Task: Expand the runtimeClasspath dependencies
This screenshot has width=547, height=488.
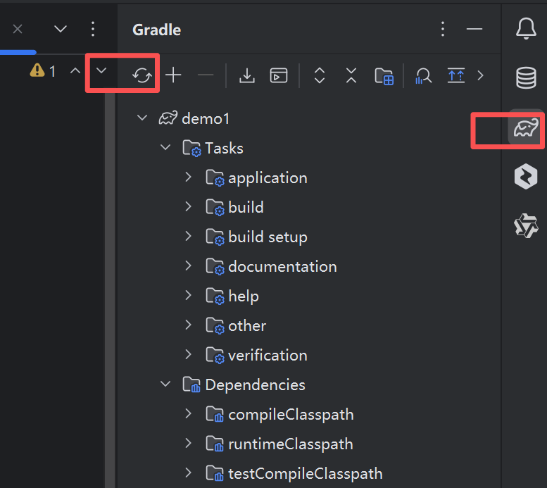Action: (189, 444)
